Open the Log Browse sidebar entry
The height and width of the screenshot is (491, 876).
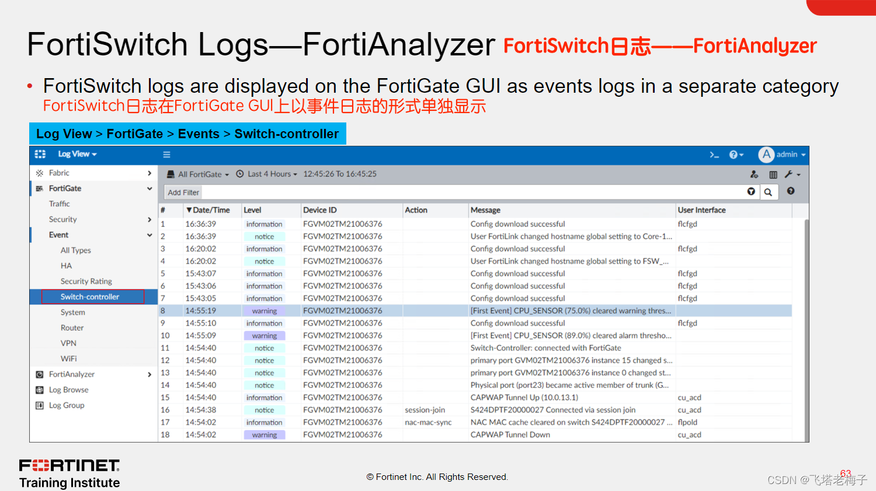click(x=67, y=390)
